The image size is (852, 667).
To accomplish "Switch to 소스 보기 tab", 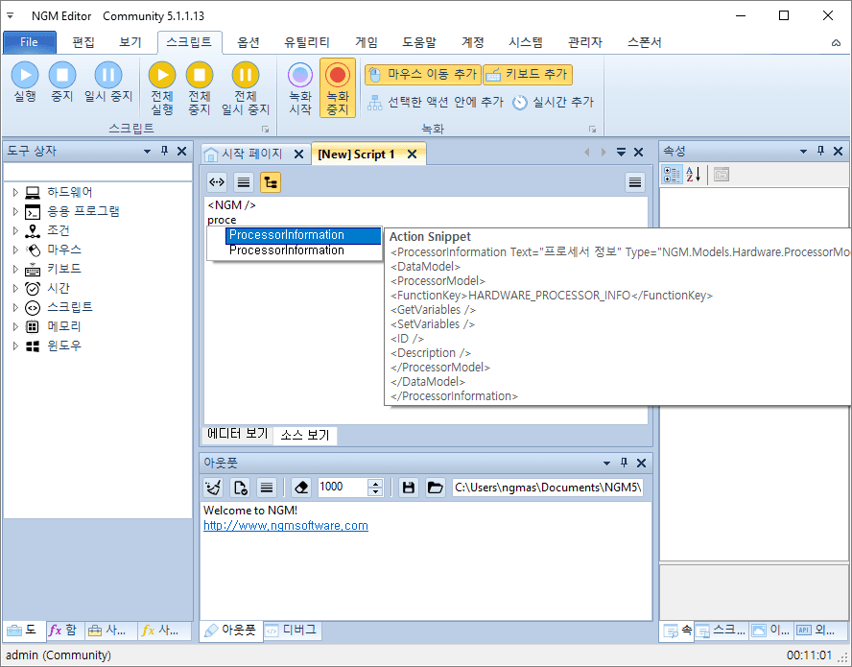I will click(x=305, y=435).
